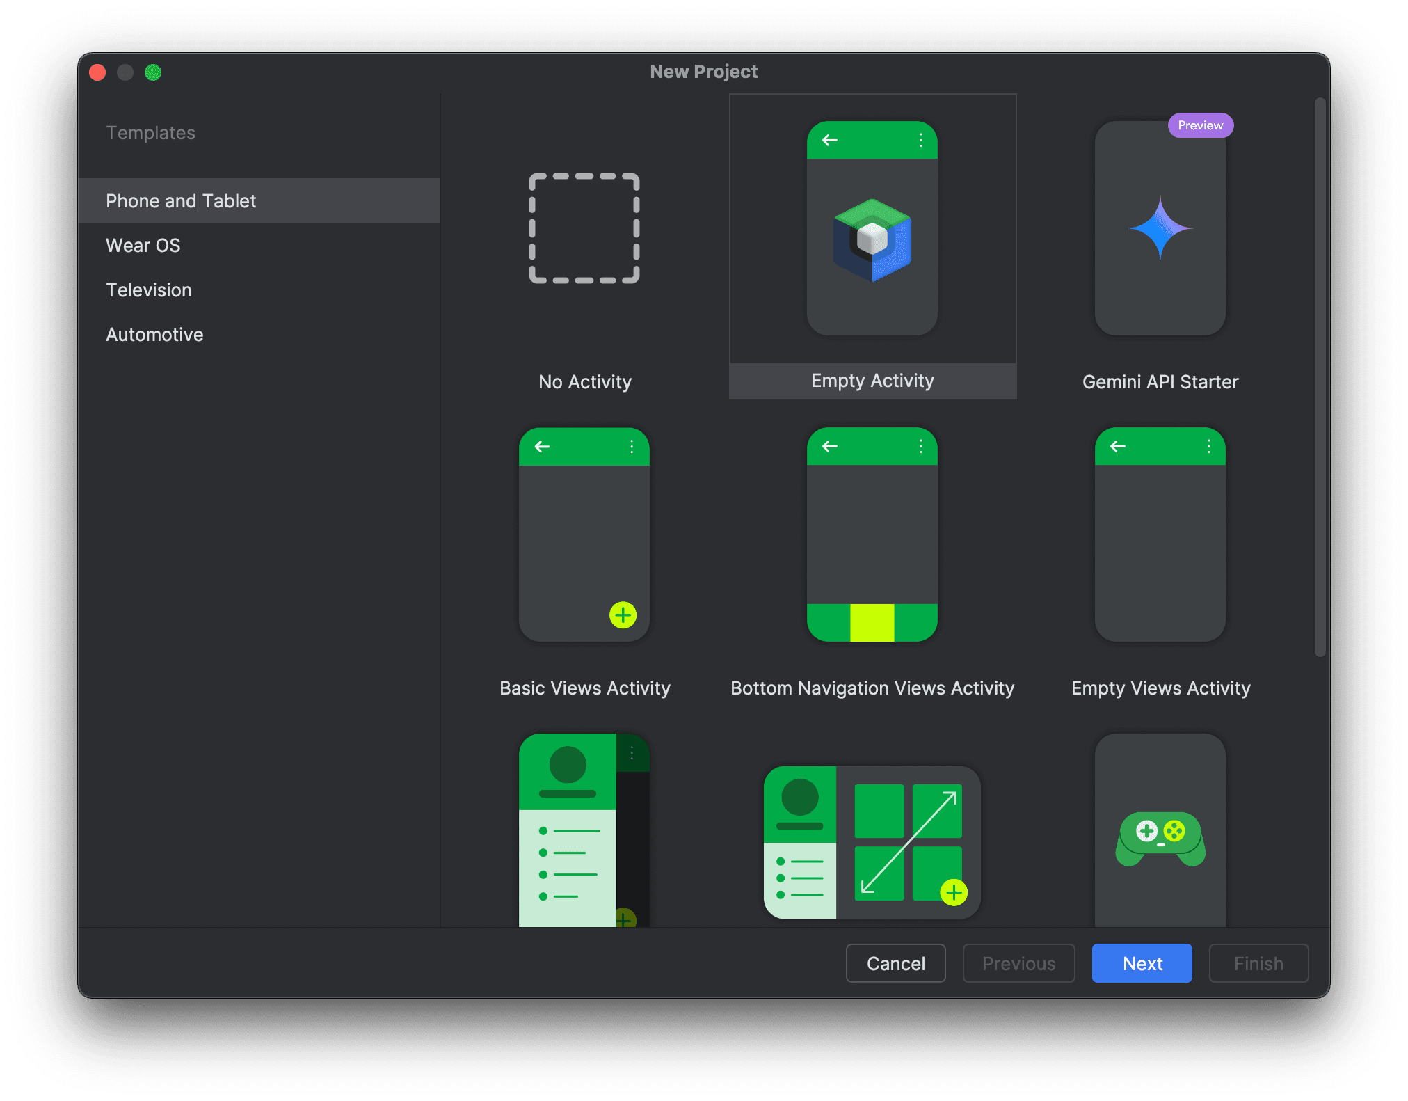Select the Television templates category
The image size is (1408, 1101).
click(148, 290)
